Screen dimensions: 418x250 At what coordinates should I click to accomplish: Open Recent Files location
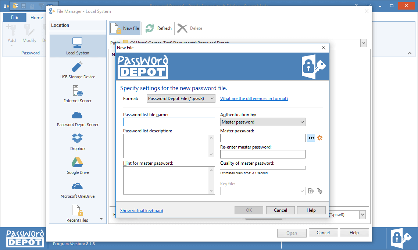tap(78, 214)
